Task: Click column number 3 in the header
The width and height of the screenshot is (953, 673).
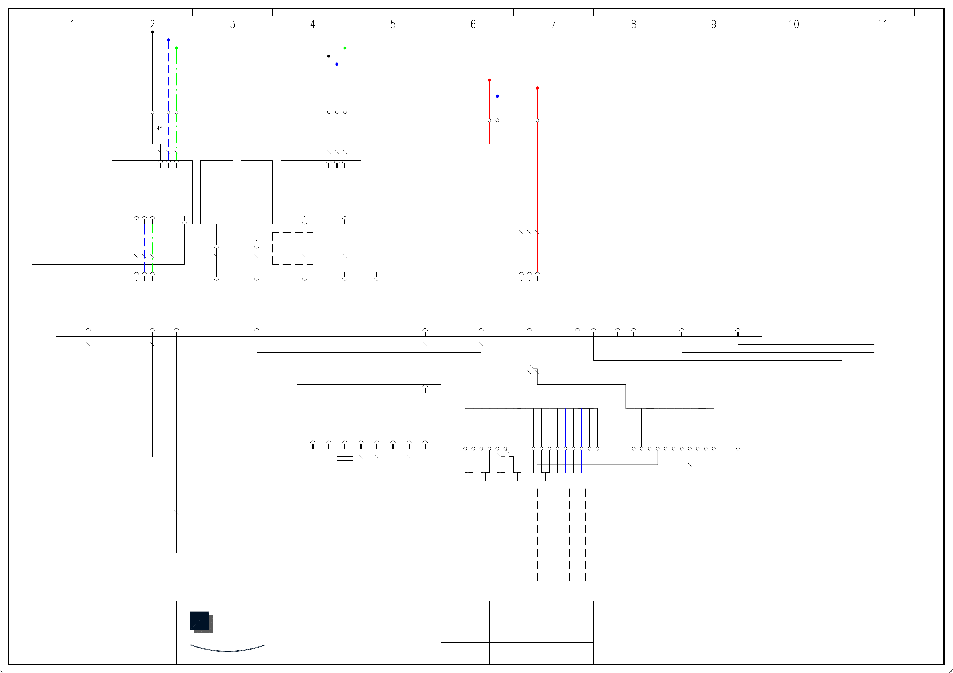Action: pos(233,25)
